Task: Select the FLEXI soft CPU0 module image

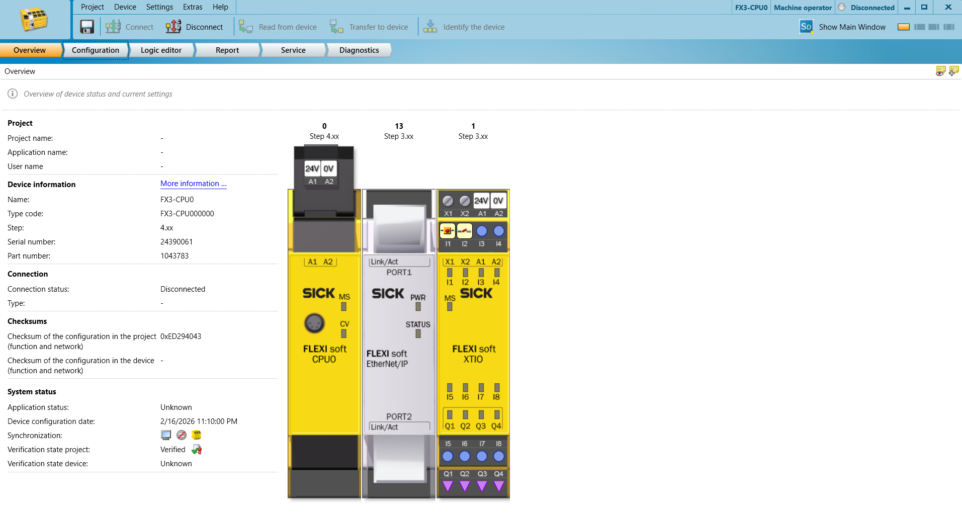Action: coord(324,322)
